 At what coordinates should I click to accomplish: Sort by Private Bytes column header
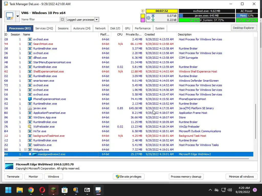[134, 34]
